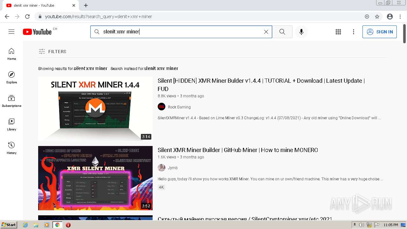The width and height of the screenshot is (407, 229).
Task: Click the taskbar clock showing 11:05 PM
Action: pos(391,225)
